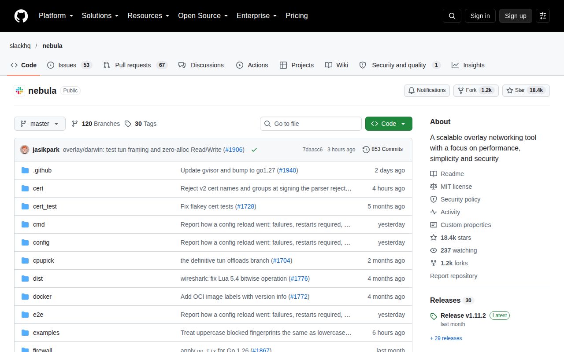
Task: Click the Readme book icon
Action: click(x=434, y=174)
